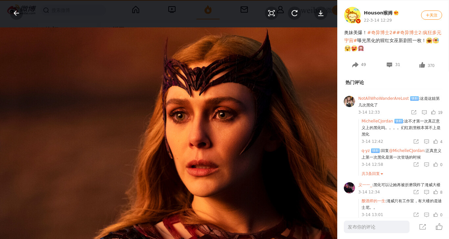Open 义一一_ avatar thumbnail
Viewport: 449px width, 239px height.
coord(349,188)
